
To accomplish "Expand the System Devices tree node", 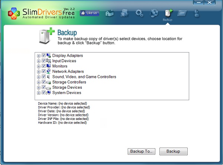I will pyautogui.click(x=39, y=93).
